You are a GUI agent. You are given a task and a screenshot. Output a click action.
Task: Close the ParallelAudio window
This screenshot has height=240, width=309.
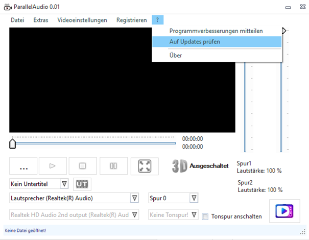303,7
